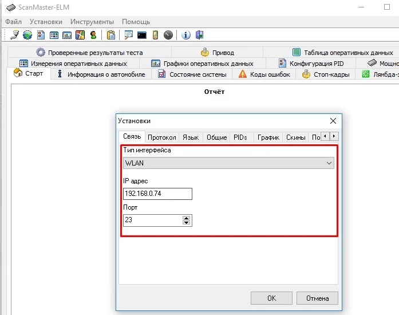Switch to Конфигурация PID tab
This screenshot has width=399, height=315.
tap(311, 64)
